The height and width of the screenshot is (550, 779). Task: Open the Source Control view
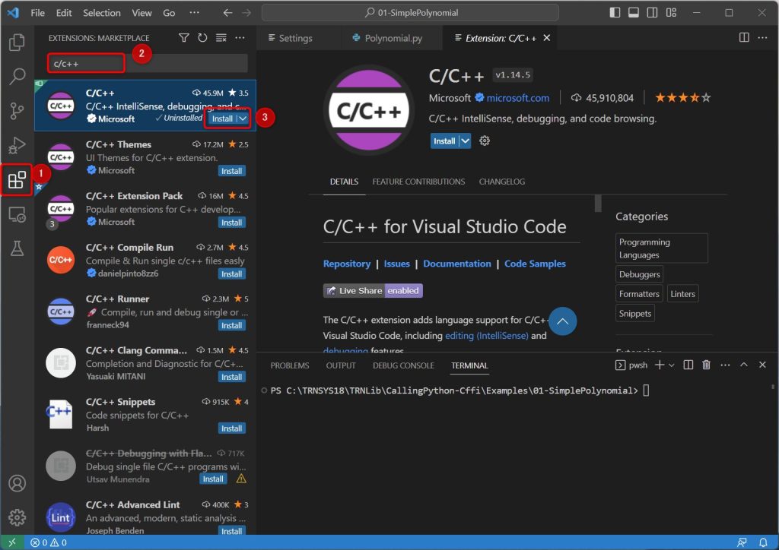click(17, 111)
